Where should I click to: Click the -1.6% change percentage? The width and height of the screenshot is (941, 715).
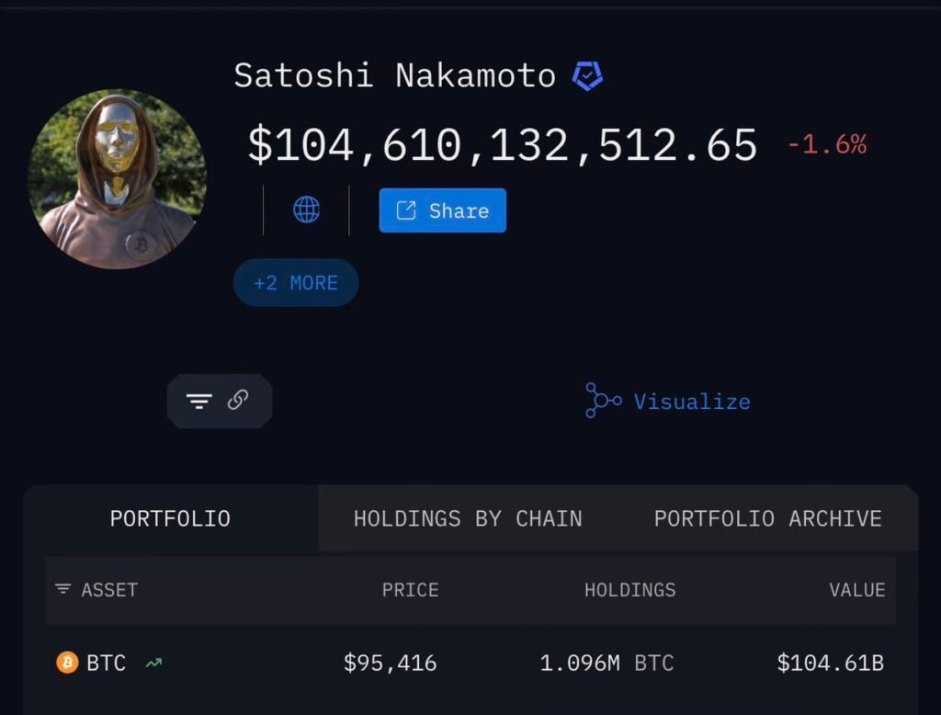[x=826, y=144]
